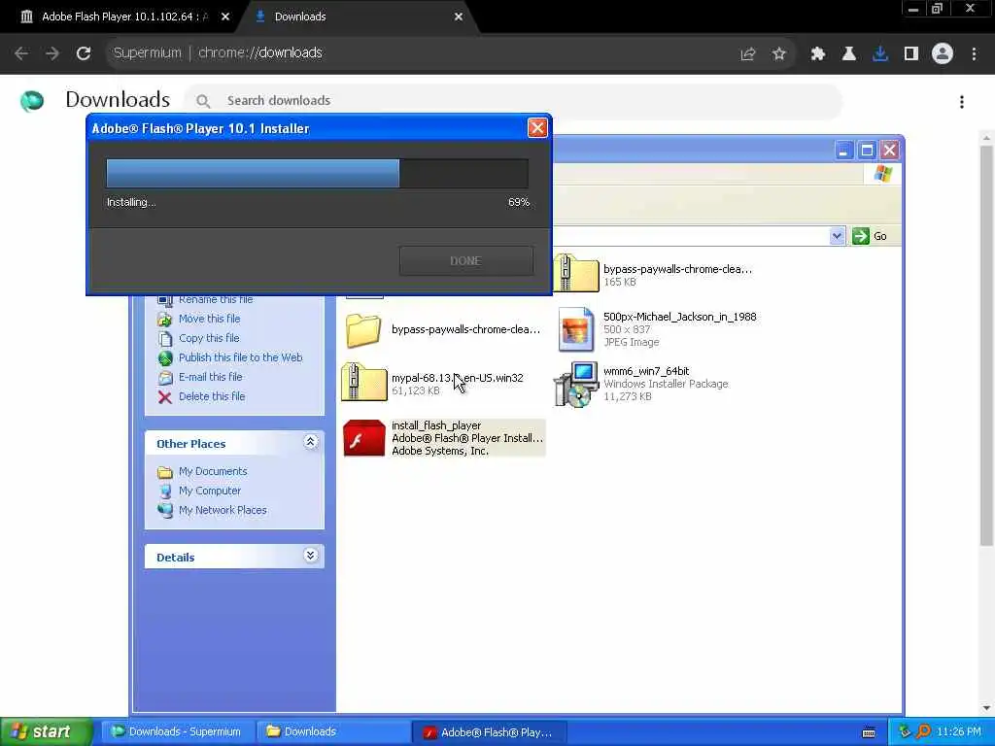Click the Go arrow icon in Explorer
The width and height of the screenshot is (995, 746).
pyautogui.click(x=861, y=236)
